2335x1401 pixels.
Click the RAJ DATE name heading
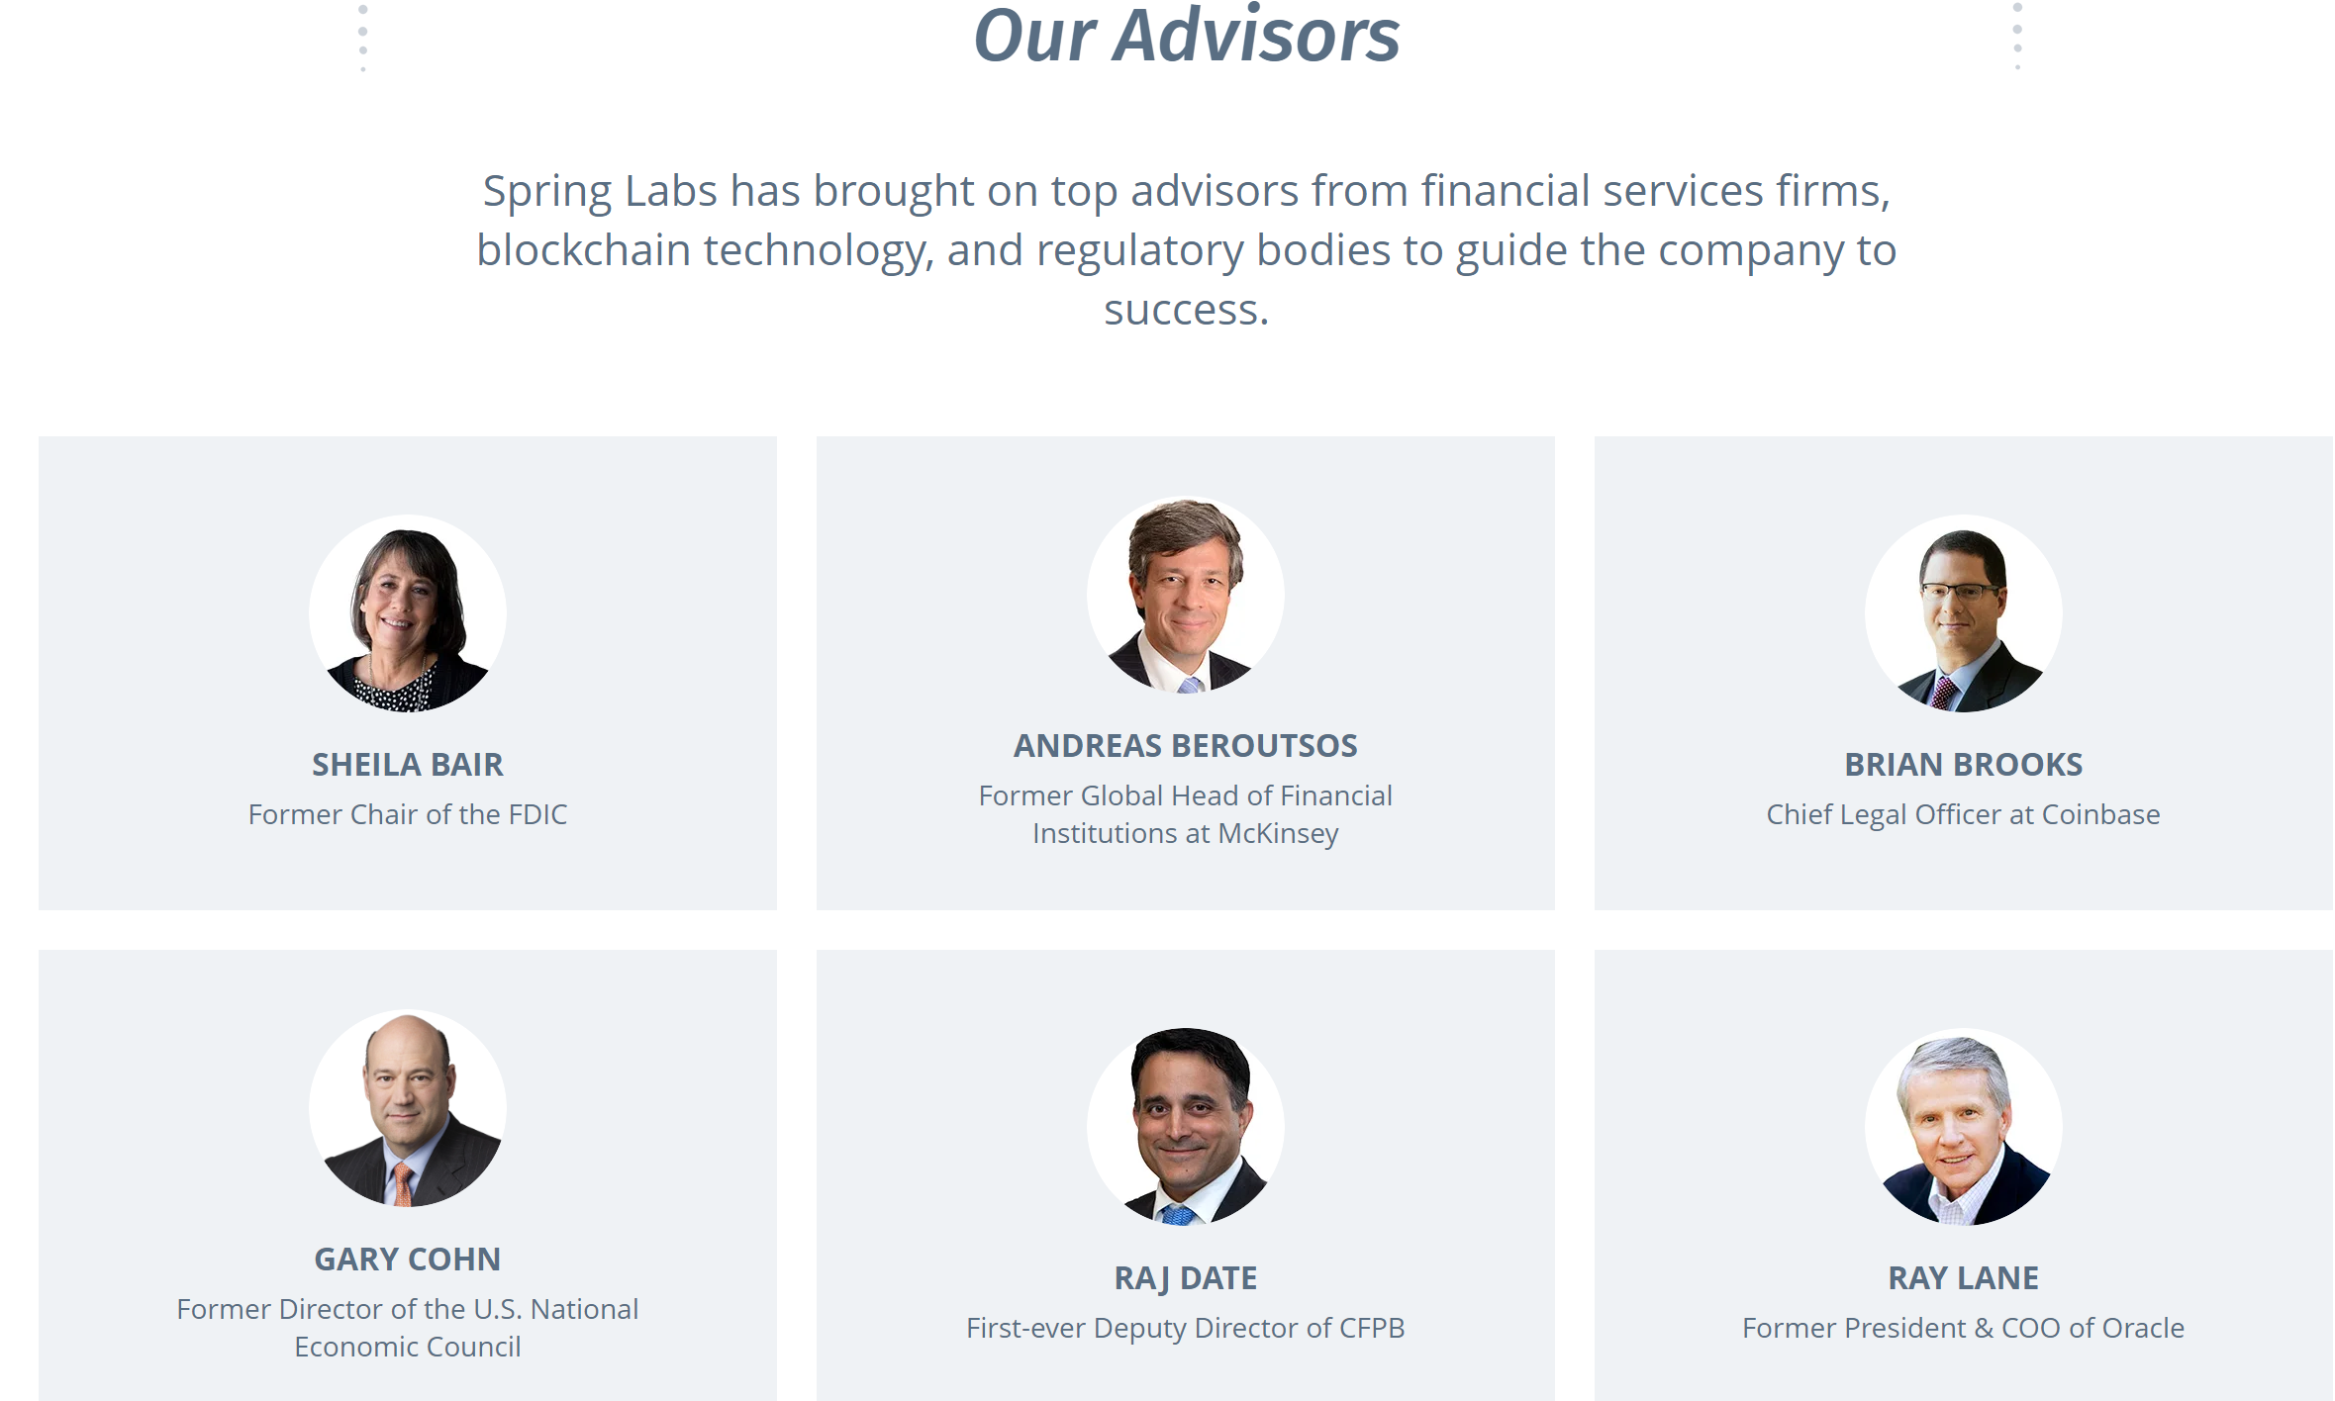tap(1185, 1278)
